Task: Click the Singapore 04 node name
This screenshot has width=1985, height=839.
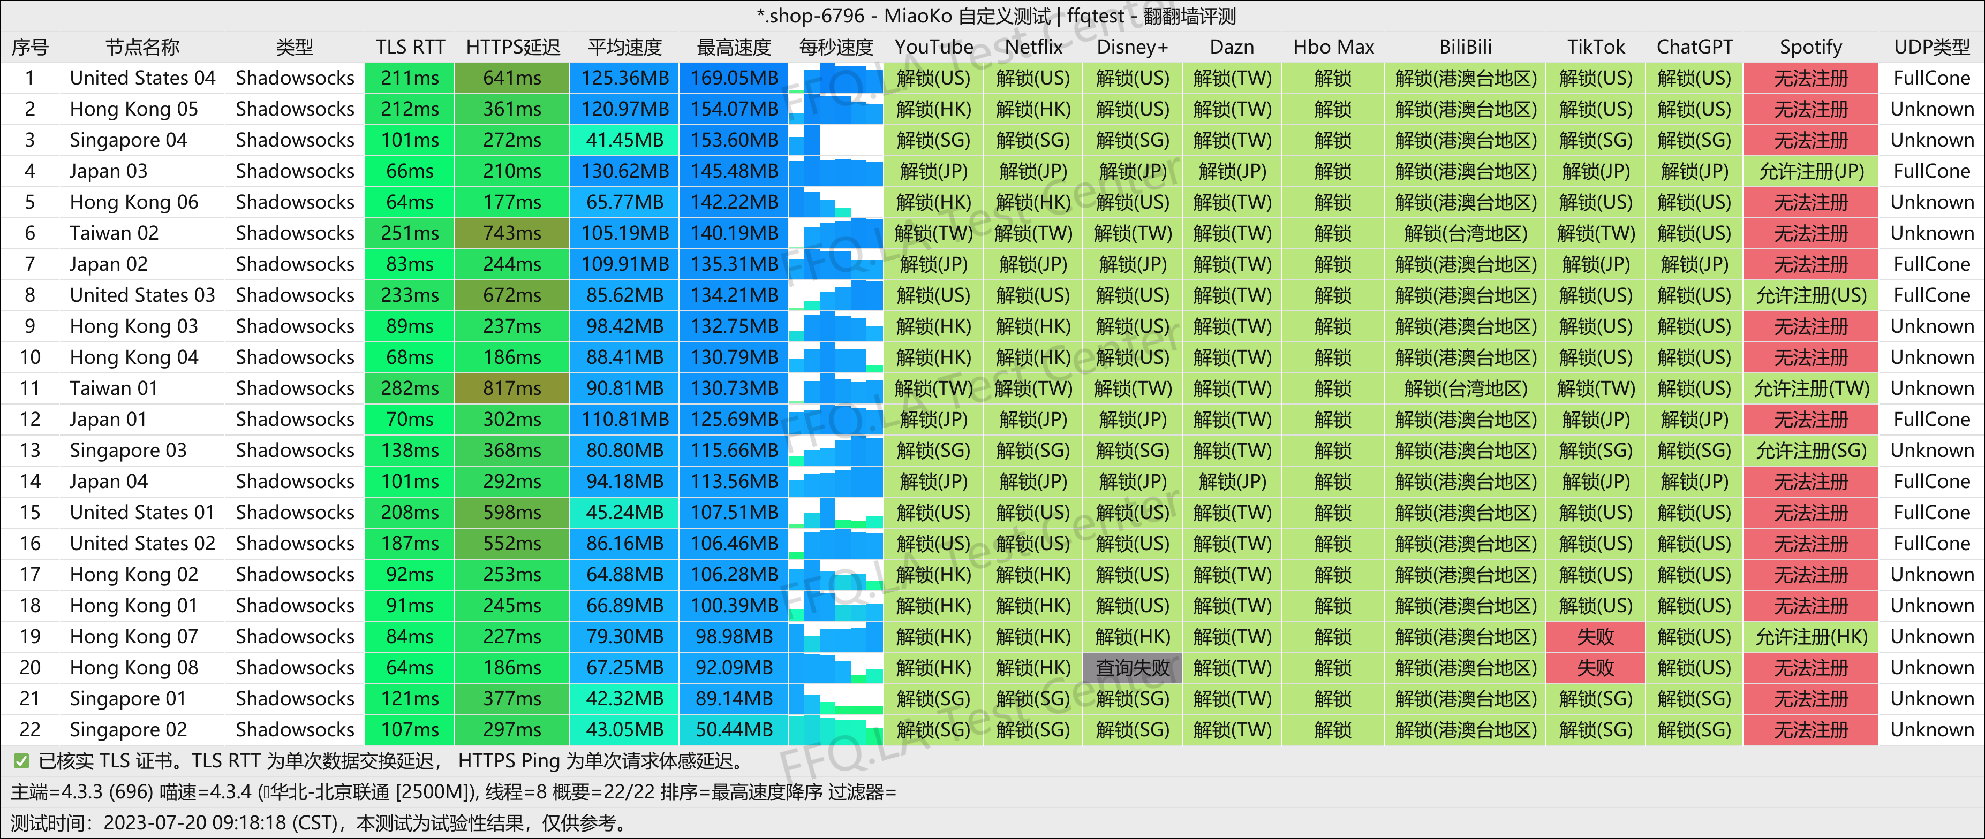Action: [129, 140]
